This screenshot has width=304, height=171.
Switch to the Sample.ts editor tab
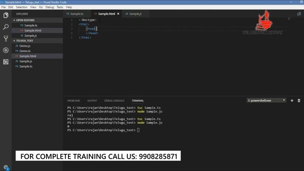[77, 14]
